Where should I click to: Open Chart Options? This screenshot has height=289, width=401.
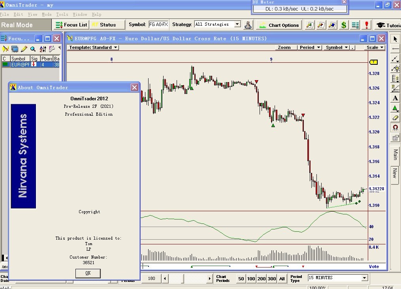pos(279,25)
